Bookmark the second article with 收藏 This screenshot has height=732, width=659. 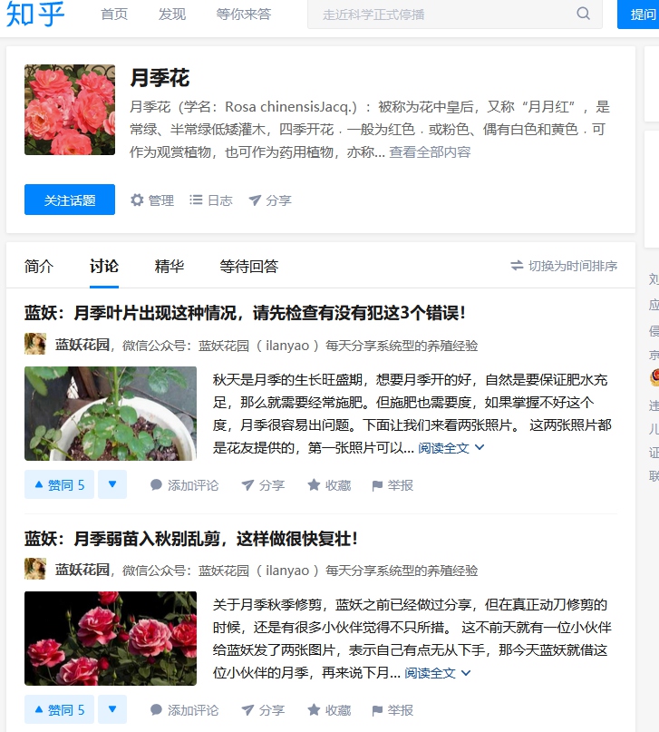329,710
